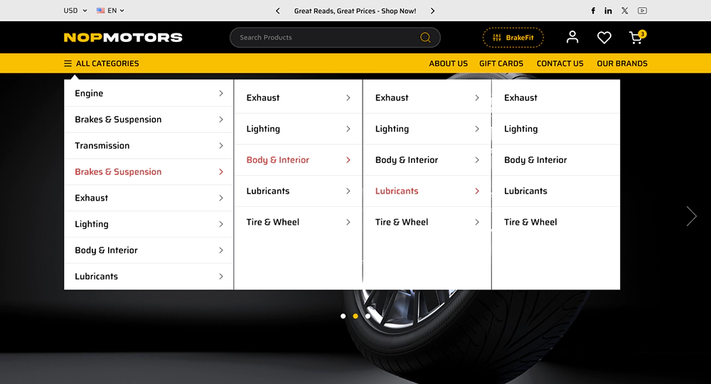Go to the second carousel dot
Image resolution: width=711 pixels, height=384 pixels.
tap(355, 316)
